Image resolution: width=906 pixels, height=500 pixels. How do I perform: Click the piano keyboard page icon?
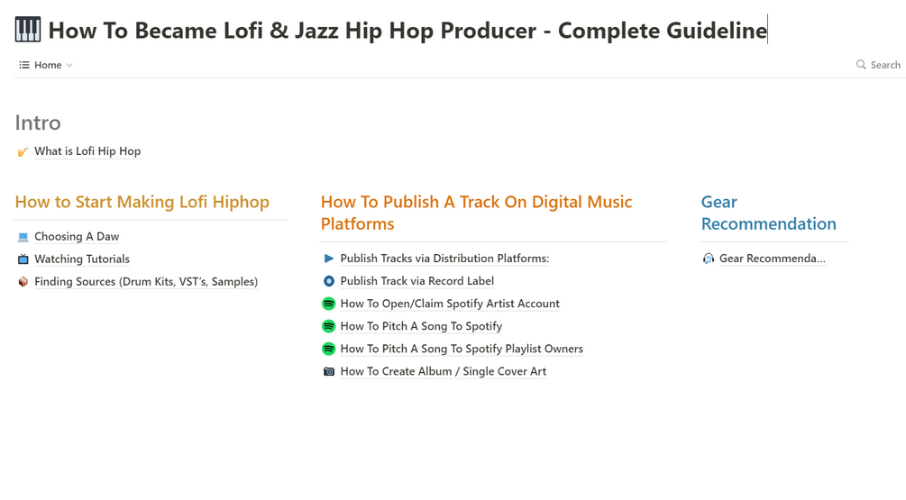[28, 30]
